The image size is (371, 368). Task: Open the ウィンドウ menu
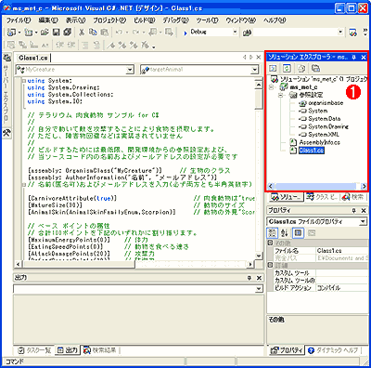[240, 20]
